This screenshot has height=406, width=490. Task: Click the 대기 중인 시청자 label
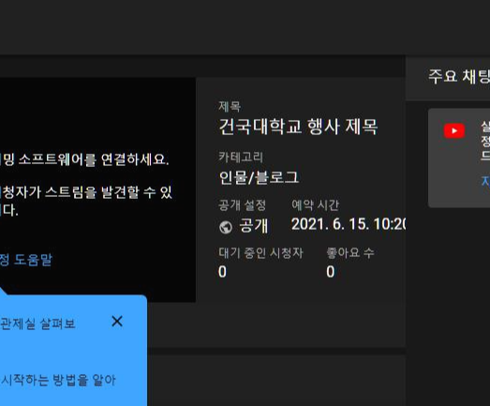[260, 253]
